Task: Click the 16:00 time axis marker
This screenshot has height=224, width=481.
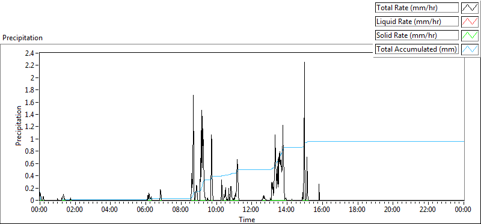Action: tap(322, 210)
